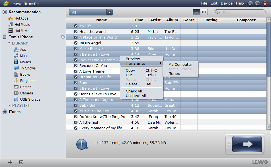Uncheck the My Life song checkbox
Viewport: 271px width, 167px height.
[x=76, y=26]
